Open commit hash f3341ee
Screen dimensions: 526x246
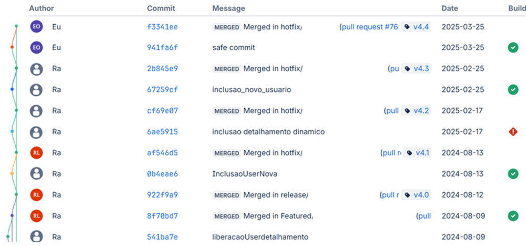[x=162, y=26]
